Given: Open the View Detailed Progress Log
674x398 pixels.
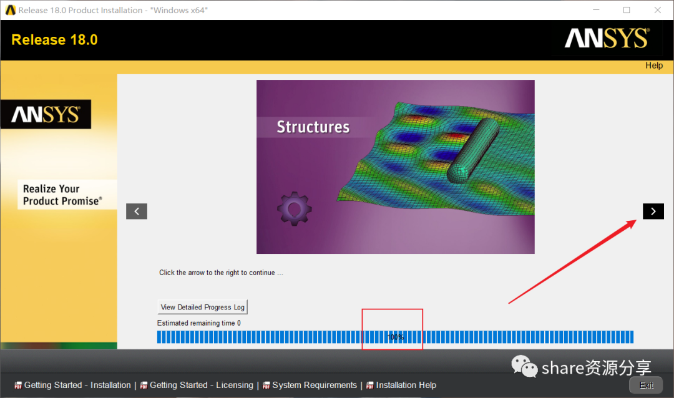Looking at the screenshot, I should click(x=202, y=307).
